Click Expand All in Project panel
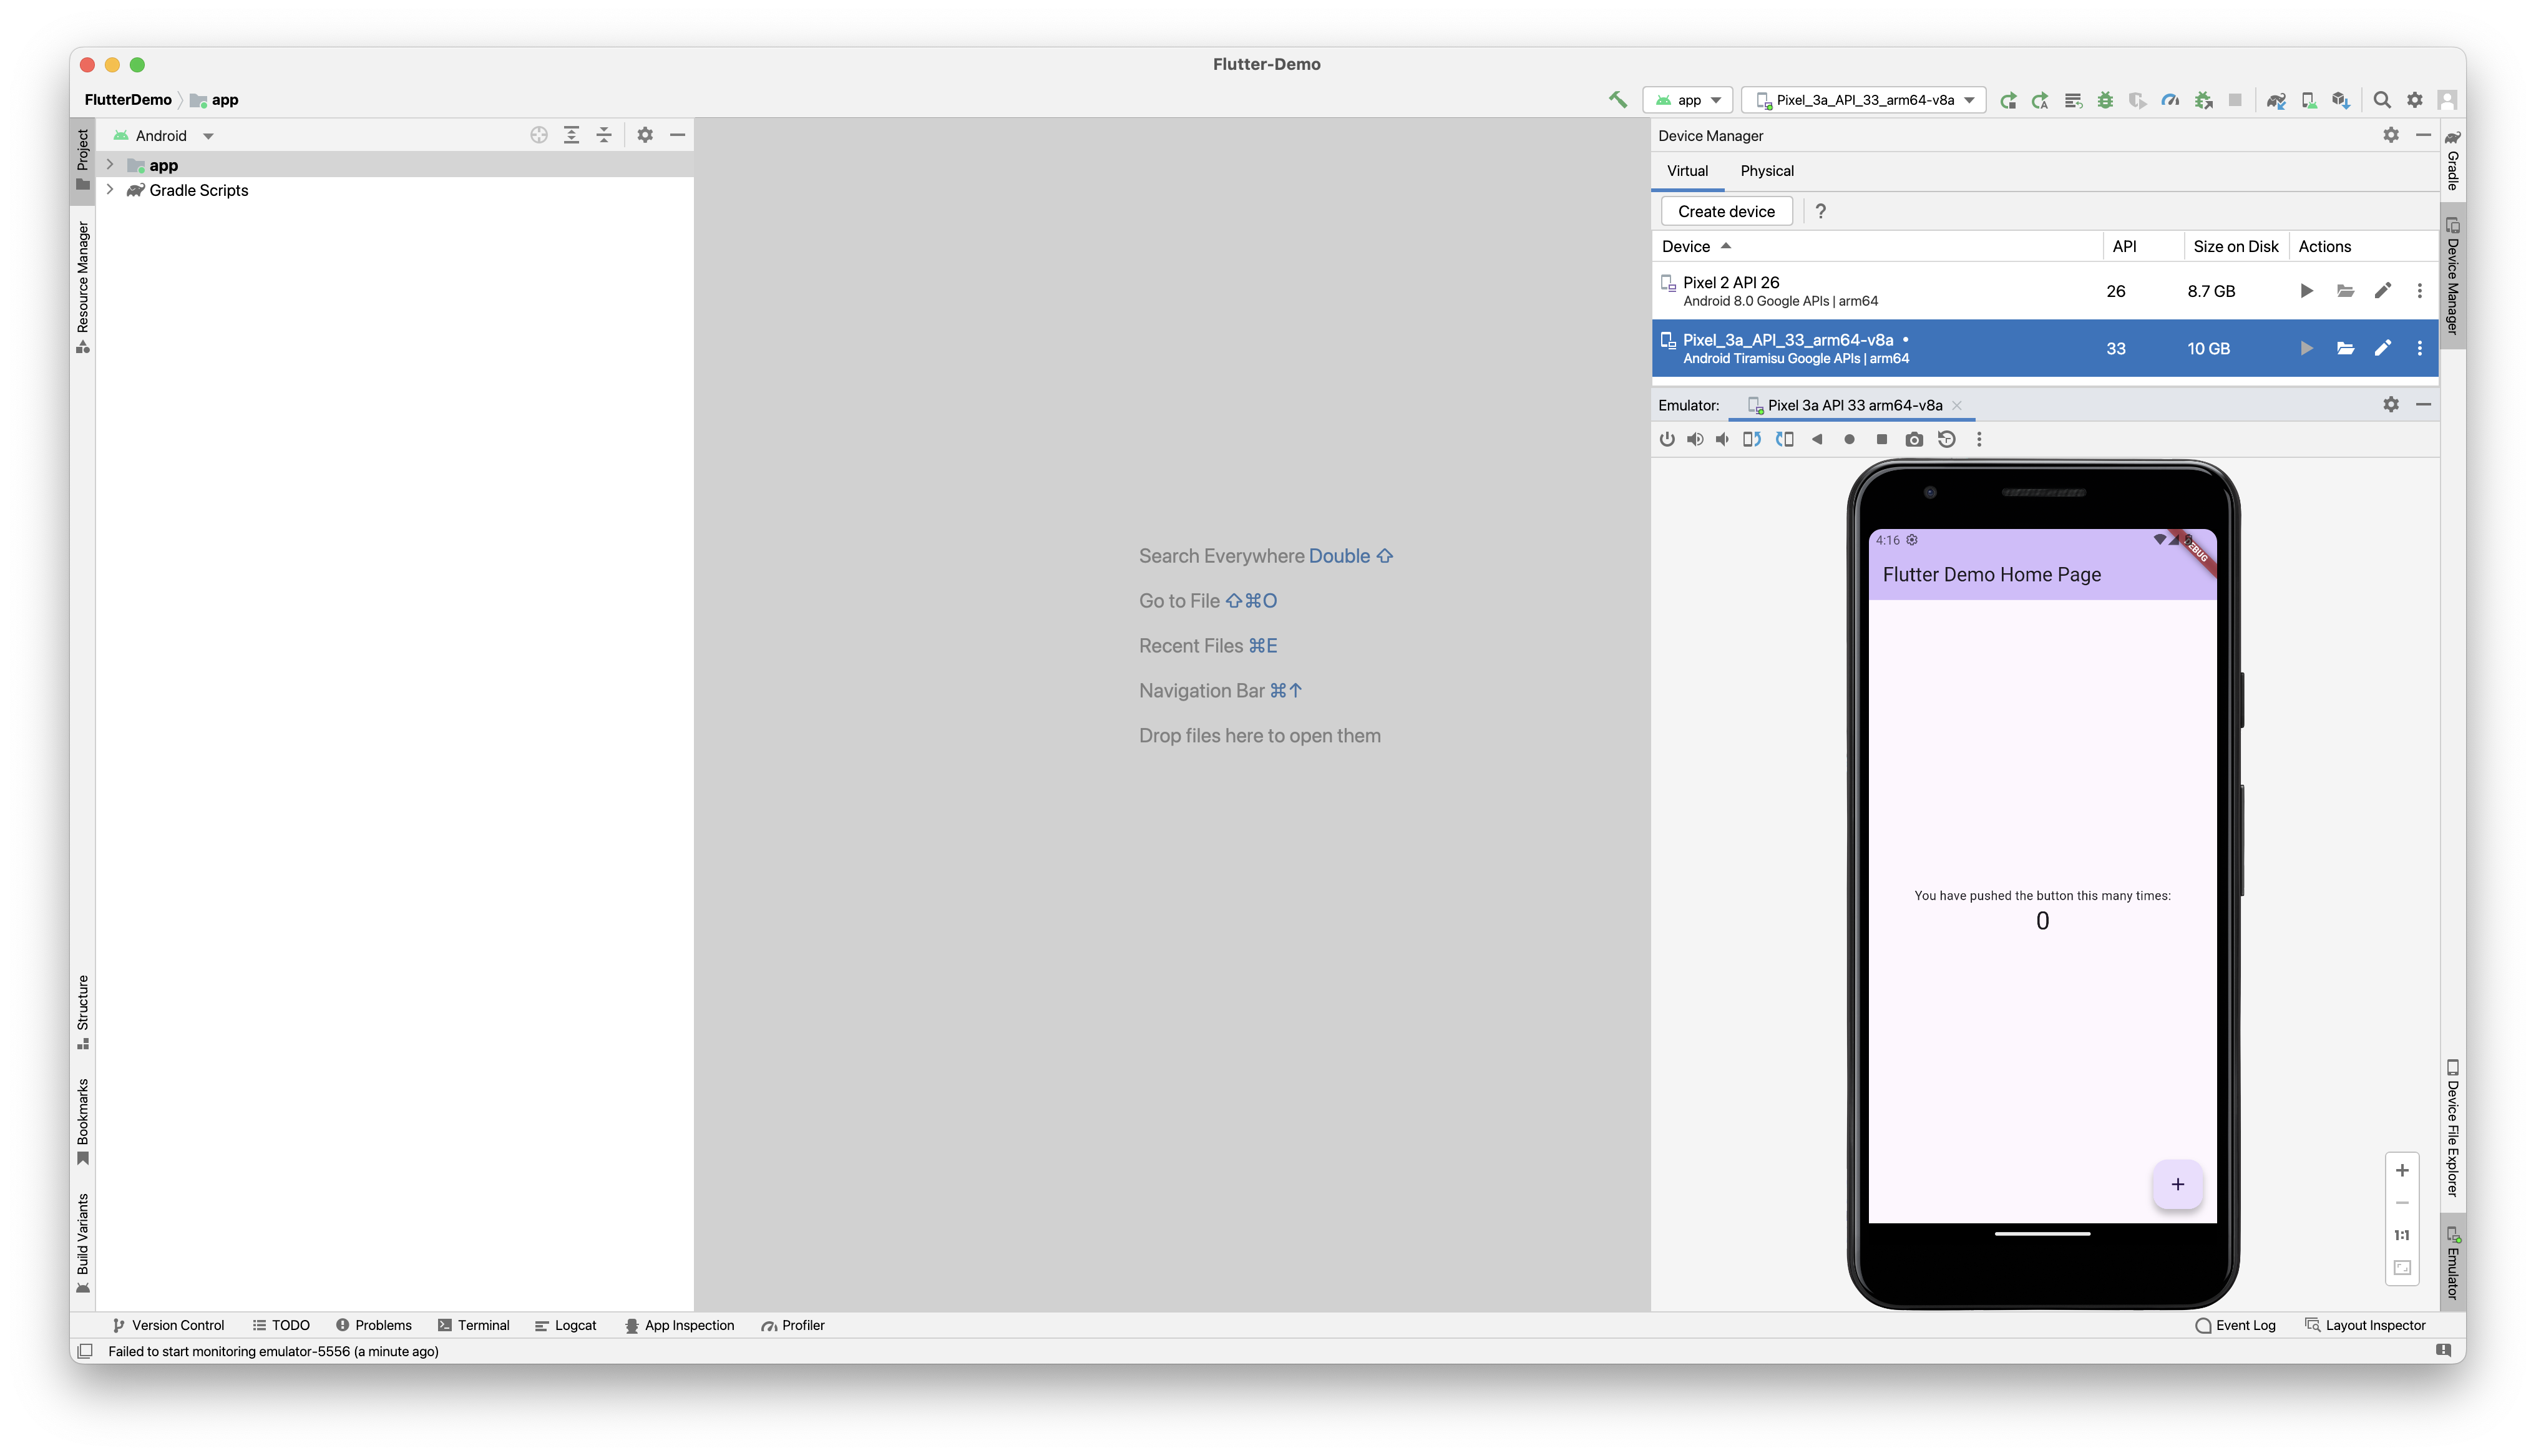The width and height of the screenshot is (2536, 1456). (x=571, y=135)
